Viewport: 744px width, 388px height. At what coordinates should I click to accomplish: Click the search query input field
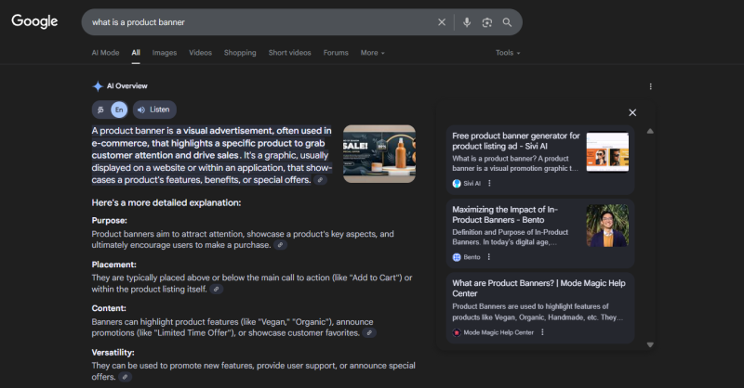pyautogui.click(x=261, y=22)
